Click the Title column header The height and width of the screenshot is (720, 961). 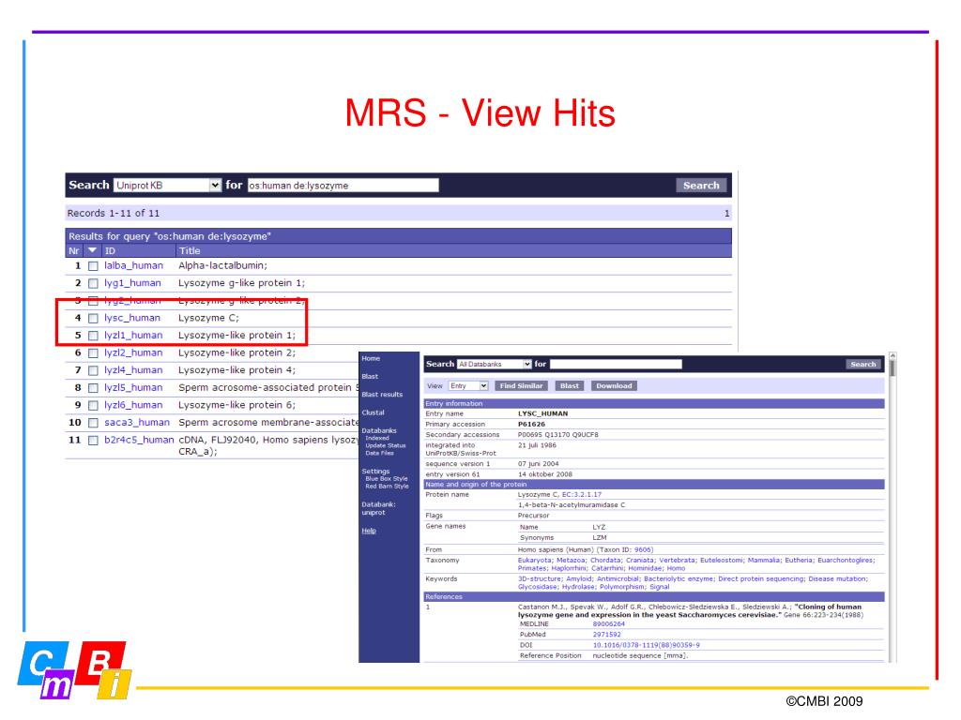pos(190,250)
